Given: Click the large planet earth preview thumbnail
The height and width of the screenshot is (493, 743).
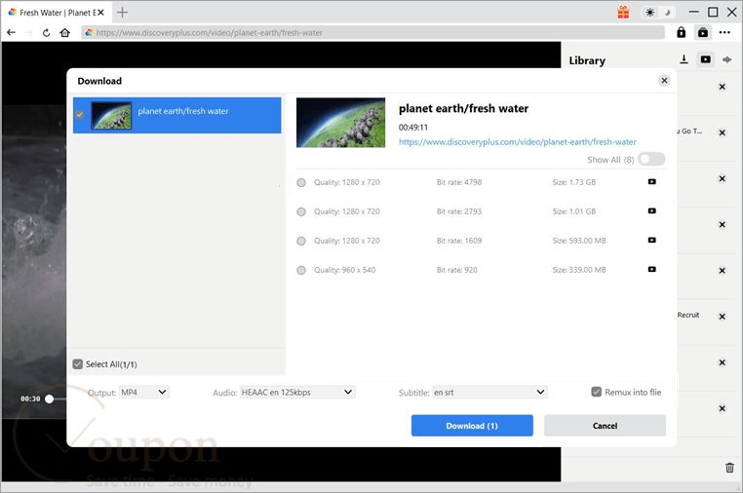Looking at the screenshot, I should pyautogui.click(x=340, y=123).
